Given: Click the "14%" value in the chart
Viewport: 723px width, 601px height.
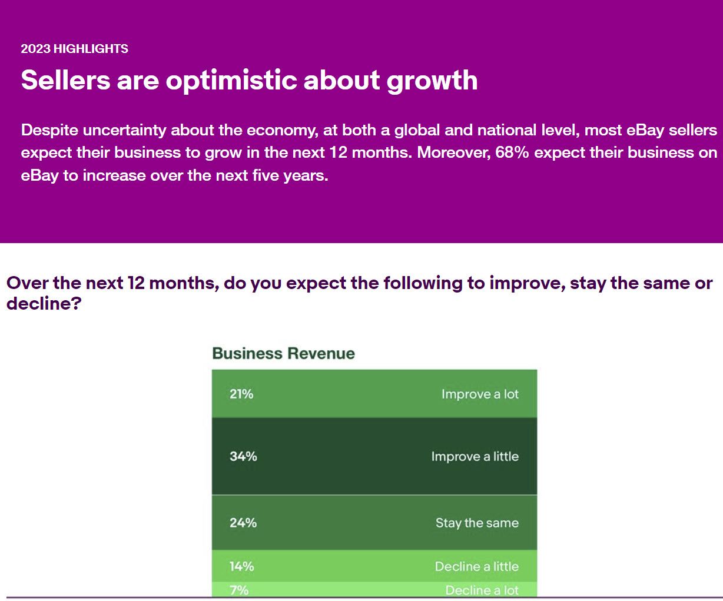Looking at the screenshot, I should 242,566.
